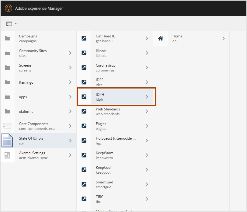Expand State Of Illinois chevron

tap(70, 141)
